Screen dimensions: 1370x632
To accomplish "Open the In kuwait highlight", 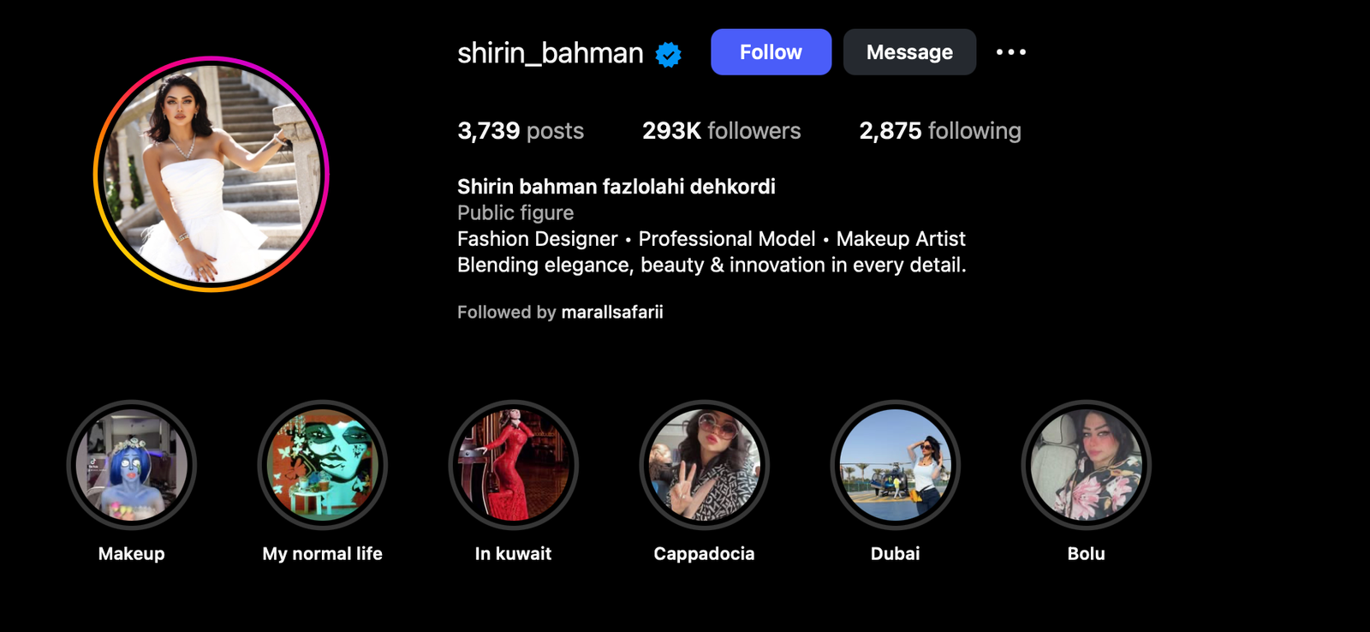I will click(514, 465).
